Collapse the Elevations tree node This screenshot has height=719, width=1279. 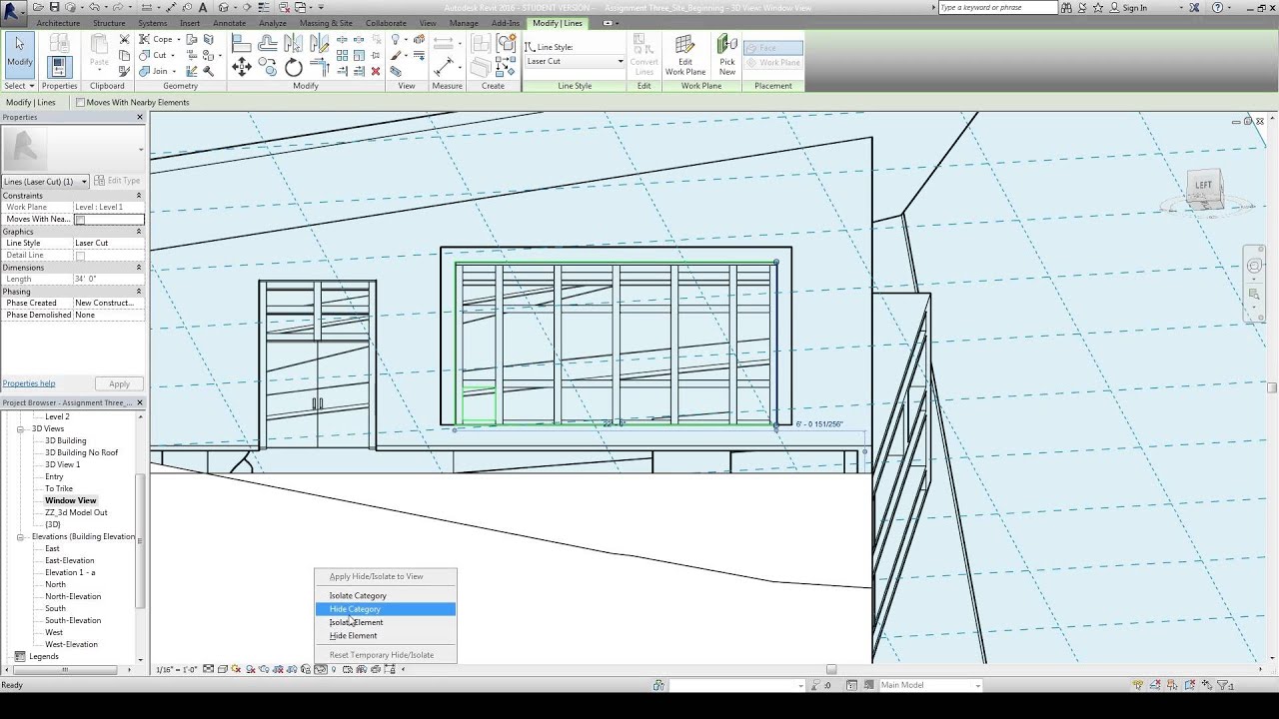coord(21,536)
